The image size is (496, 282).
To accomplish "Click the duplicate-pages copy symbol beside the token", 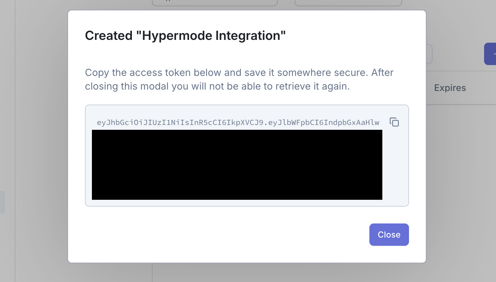I will (x=394, y=122).
